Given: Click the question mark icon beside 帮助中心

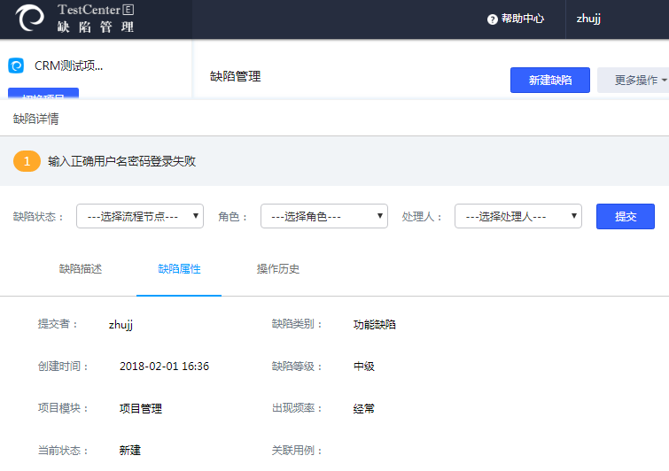Looking at the screenshot, I should point(493,19).
